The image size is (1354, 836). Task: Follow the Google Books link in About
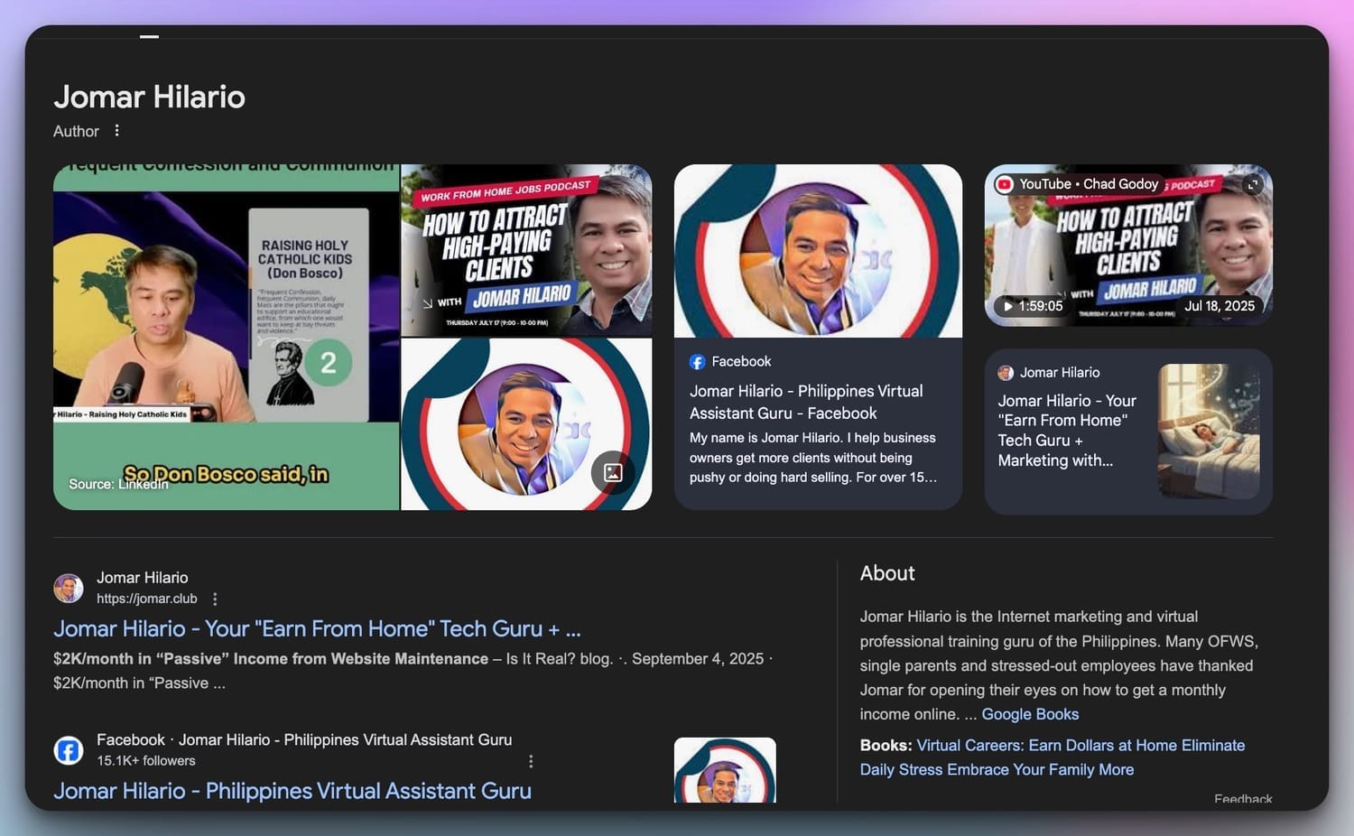(1030, 714)
